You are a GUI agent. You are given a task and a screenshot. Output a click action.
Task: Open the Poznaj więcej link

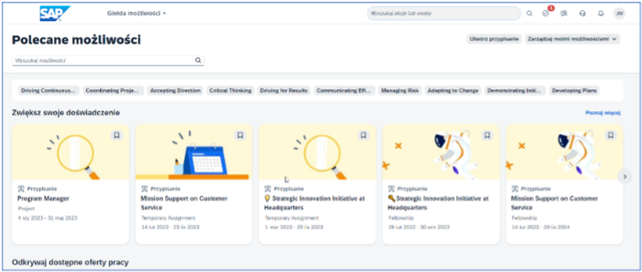pyautogui.click(x=603, y=113)
